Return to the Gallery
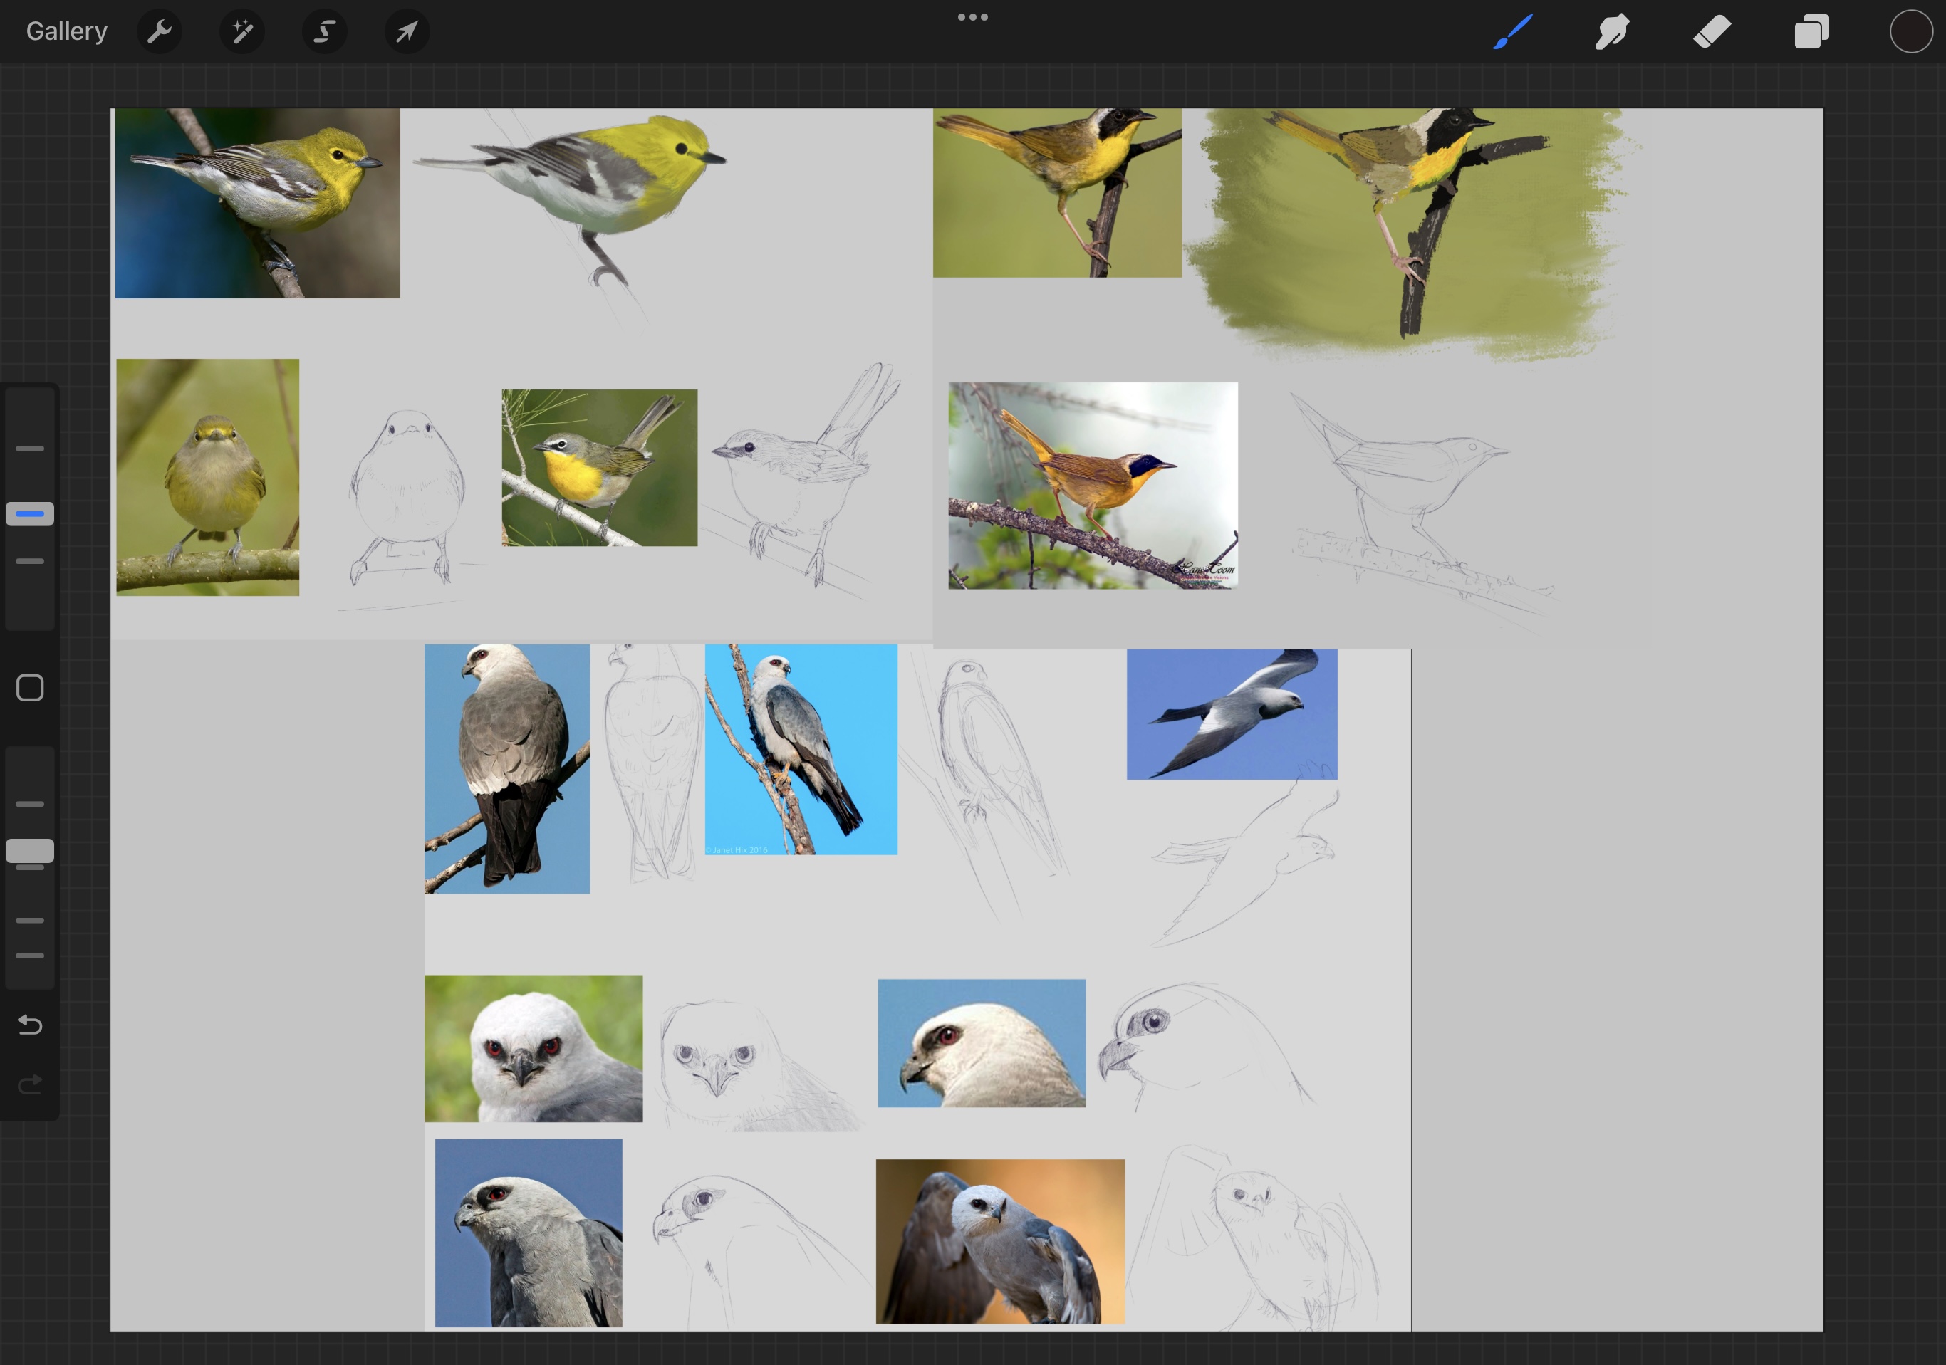The image size is (1946, 1365). tap(66, 32)
